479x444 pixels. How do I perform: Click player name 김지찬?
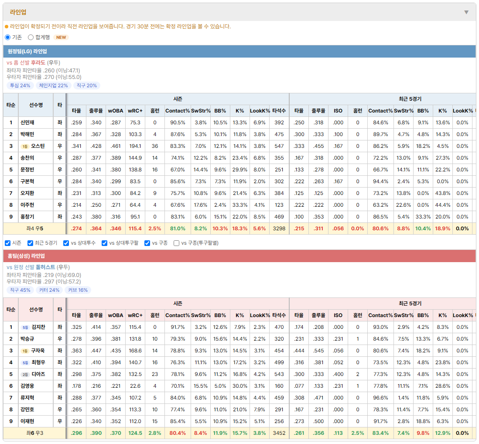tap(38, 327)
